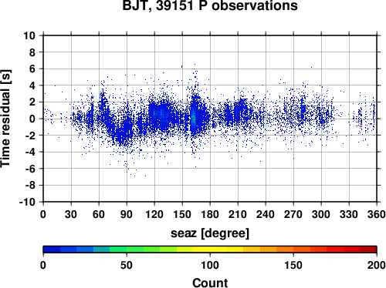
Task: Select the dark red end of colorbar
Action: 368,249
